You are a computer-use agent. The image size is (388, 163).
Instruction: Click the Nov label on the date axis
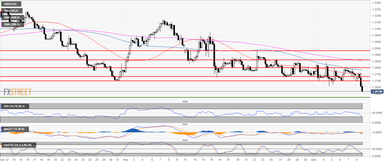click(x=126, y=160)
